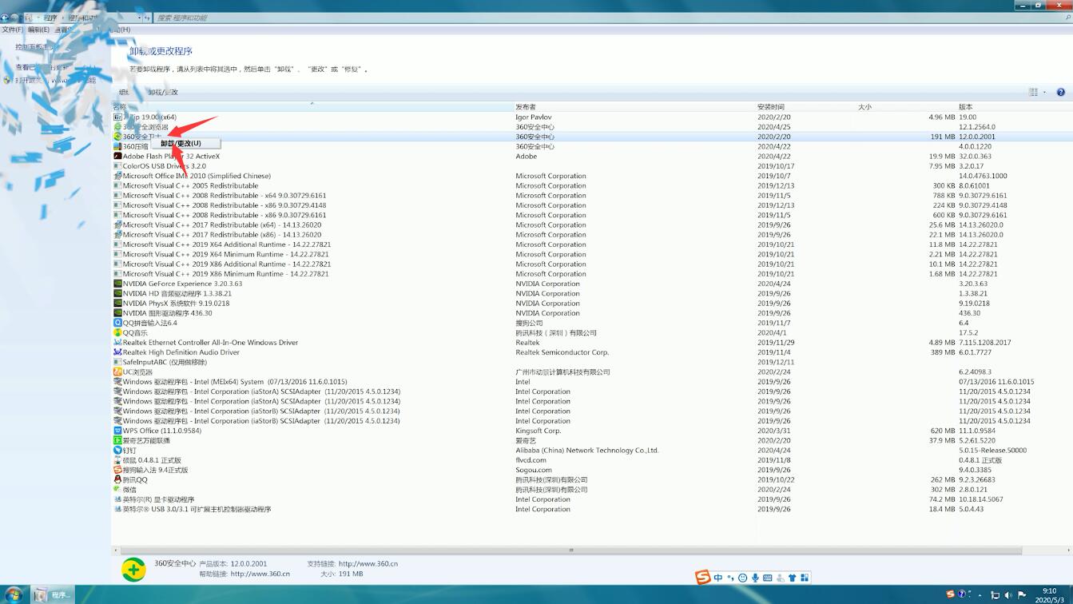This screenshot has height=604, width=1073.
Task: Click the 卸载/更改 toolbar button
Action: point(163,92)
